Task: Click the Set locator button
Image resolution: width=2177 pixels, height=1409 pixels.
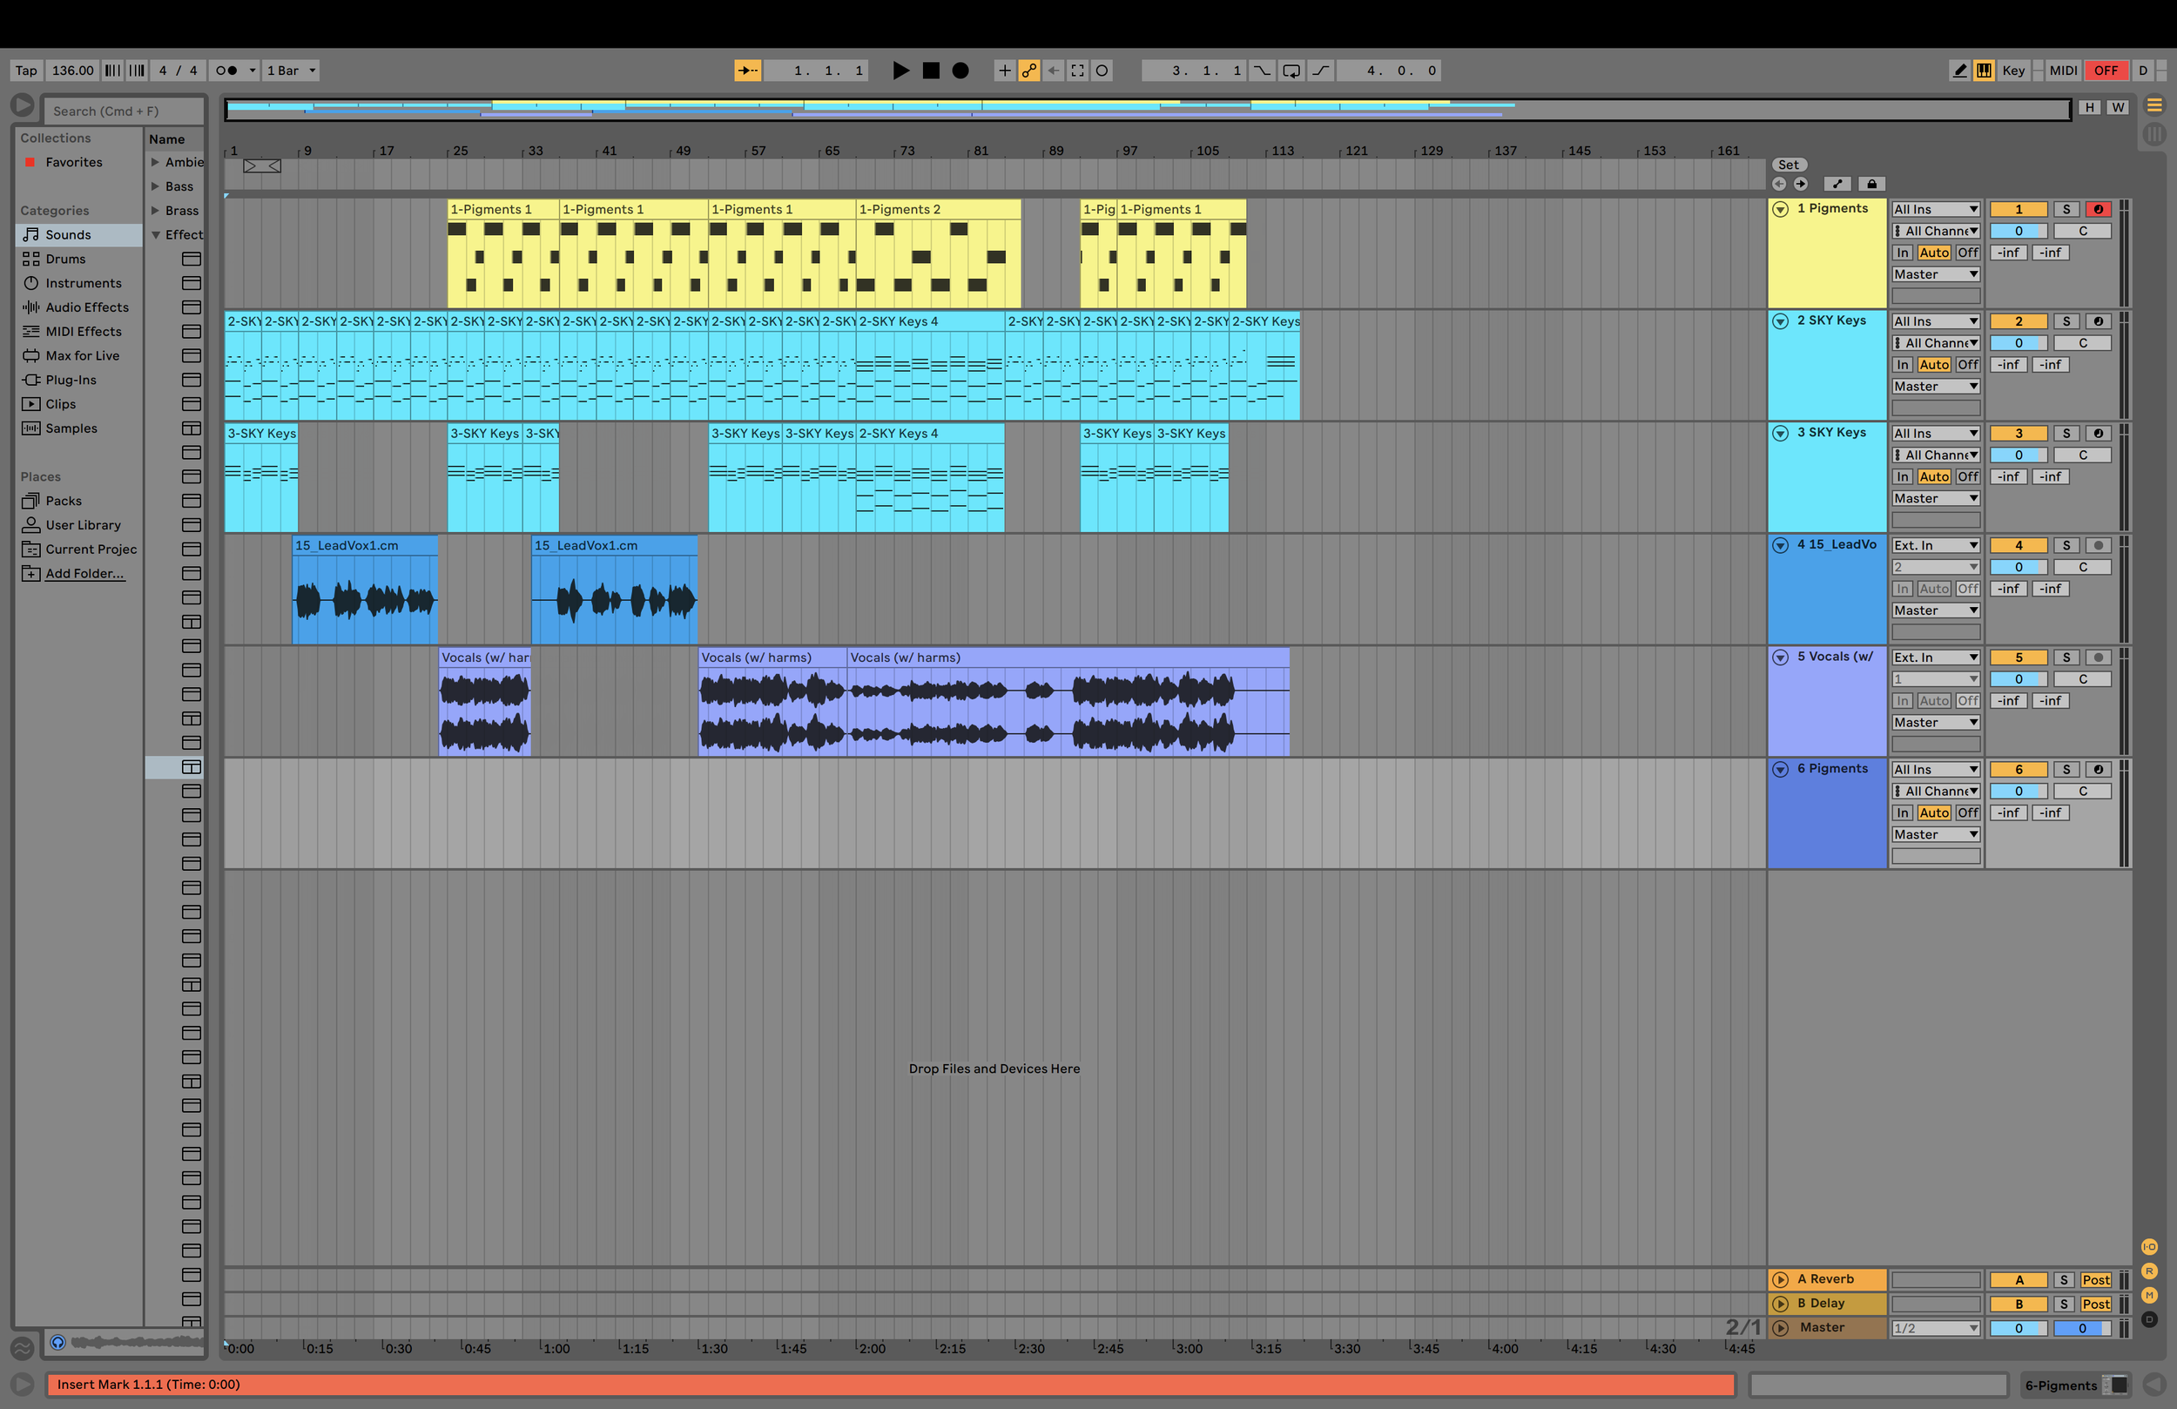Action: [x=1789, y=164]
